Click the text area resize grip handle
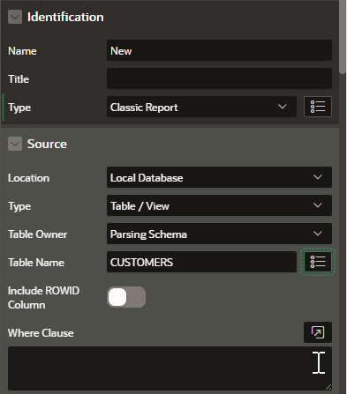Viewport: 347px width, 394px height. [328, 387]
